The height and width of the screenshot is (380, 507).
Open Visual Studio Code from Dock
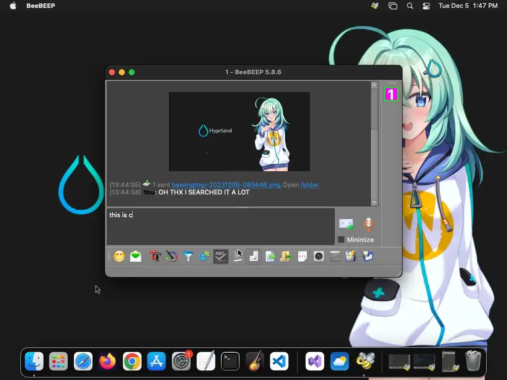click(x=279, y=361)
